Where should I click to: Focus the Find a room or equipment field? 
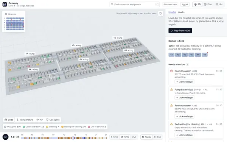point(134,5)
